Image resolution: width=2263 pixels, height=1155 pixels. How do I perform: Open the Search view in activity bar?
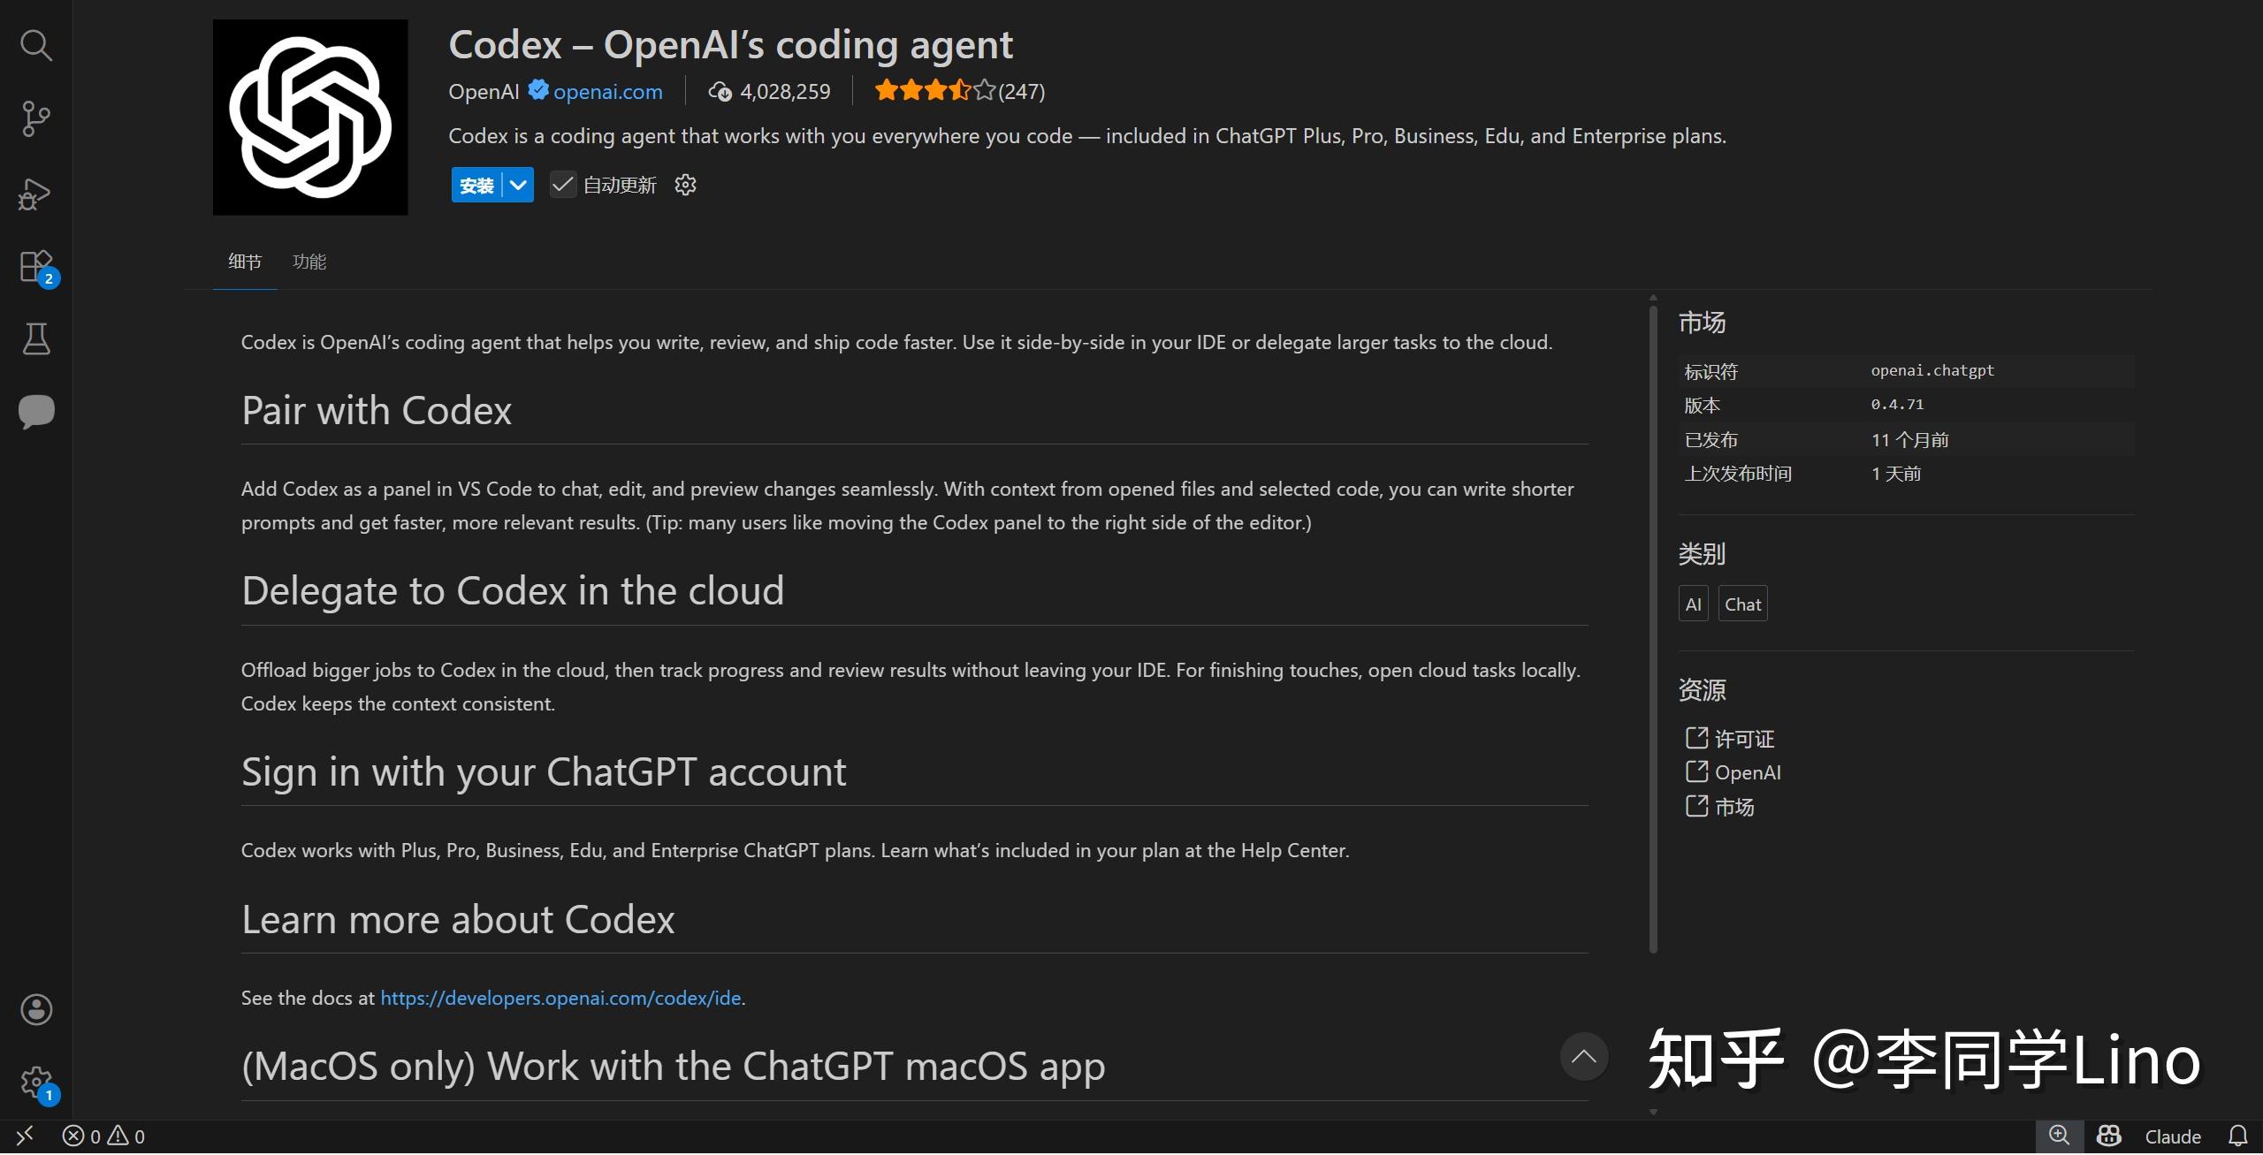tap(35, 45)
